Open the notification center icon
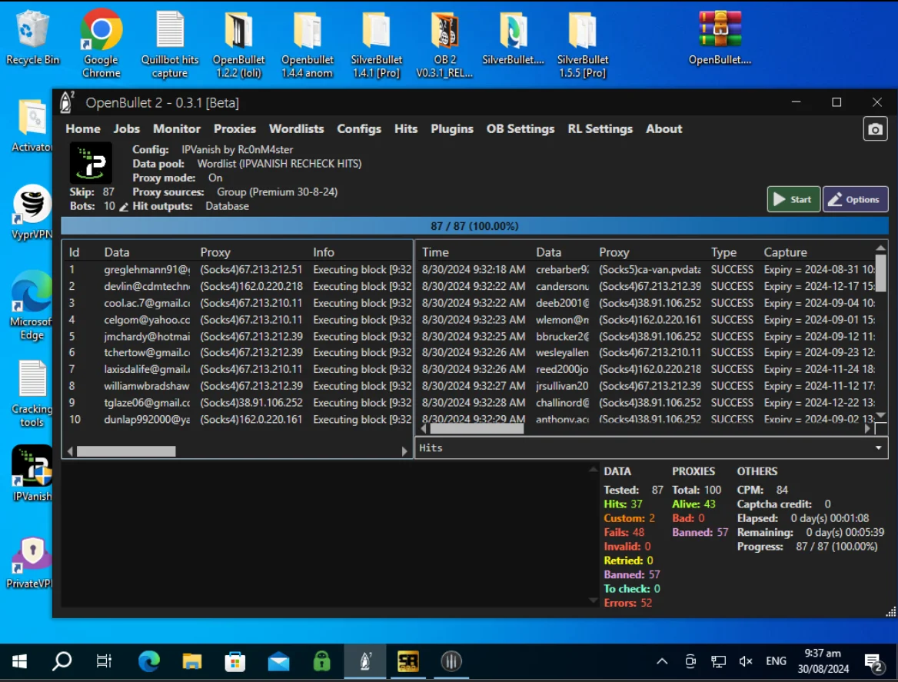 874,663
